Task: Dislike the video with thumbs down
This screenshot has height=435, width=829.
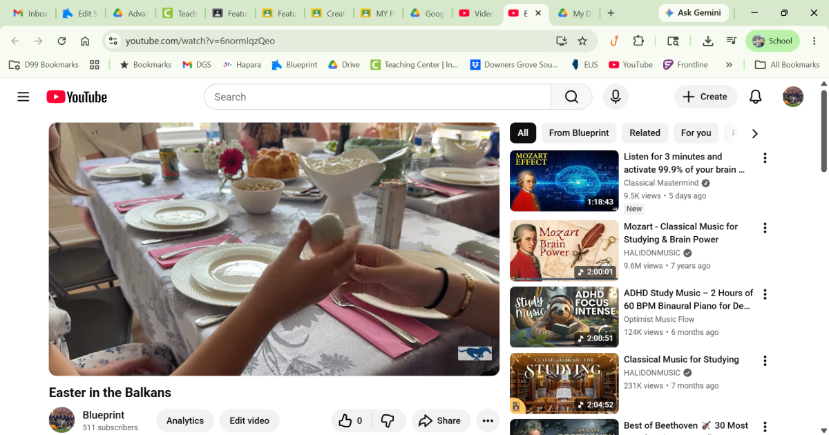Action: [x=388, y=420]
